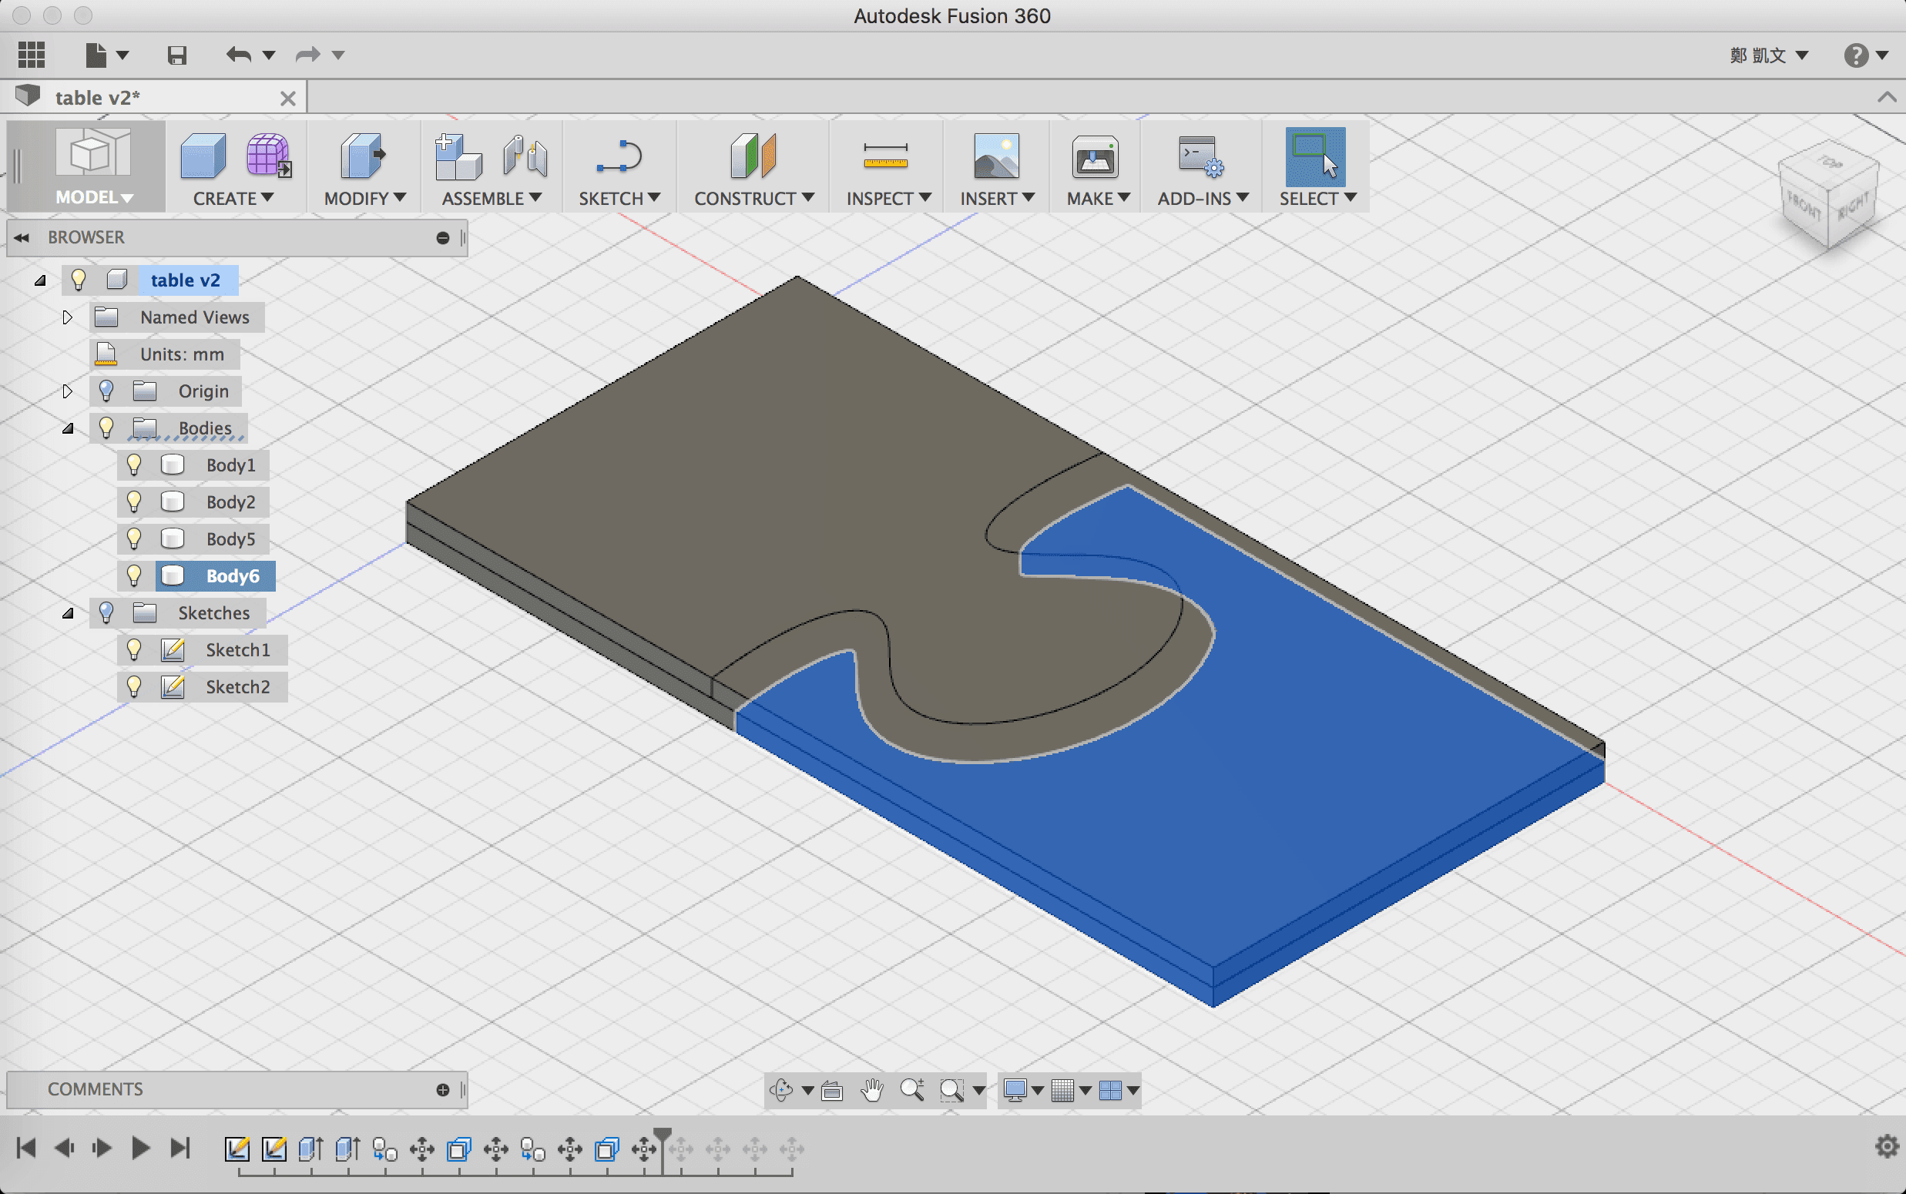This screenshot has height=1194, width=1906.
Task: Select the Create Box tool icon
Action: click(203, 156)
